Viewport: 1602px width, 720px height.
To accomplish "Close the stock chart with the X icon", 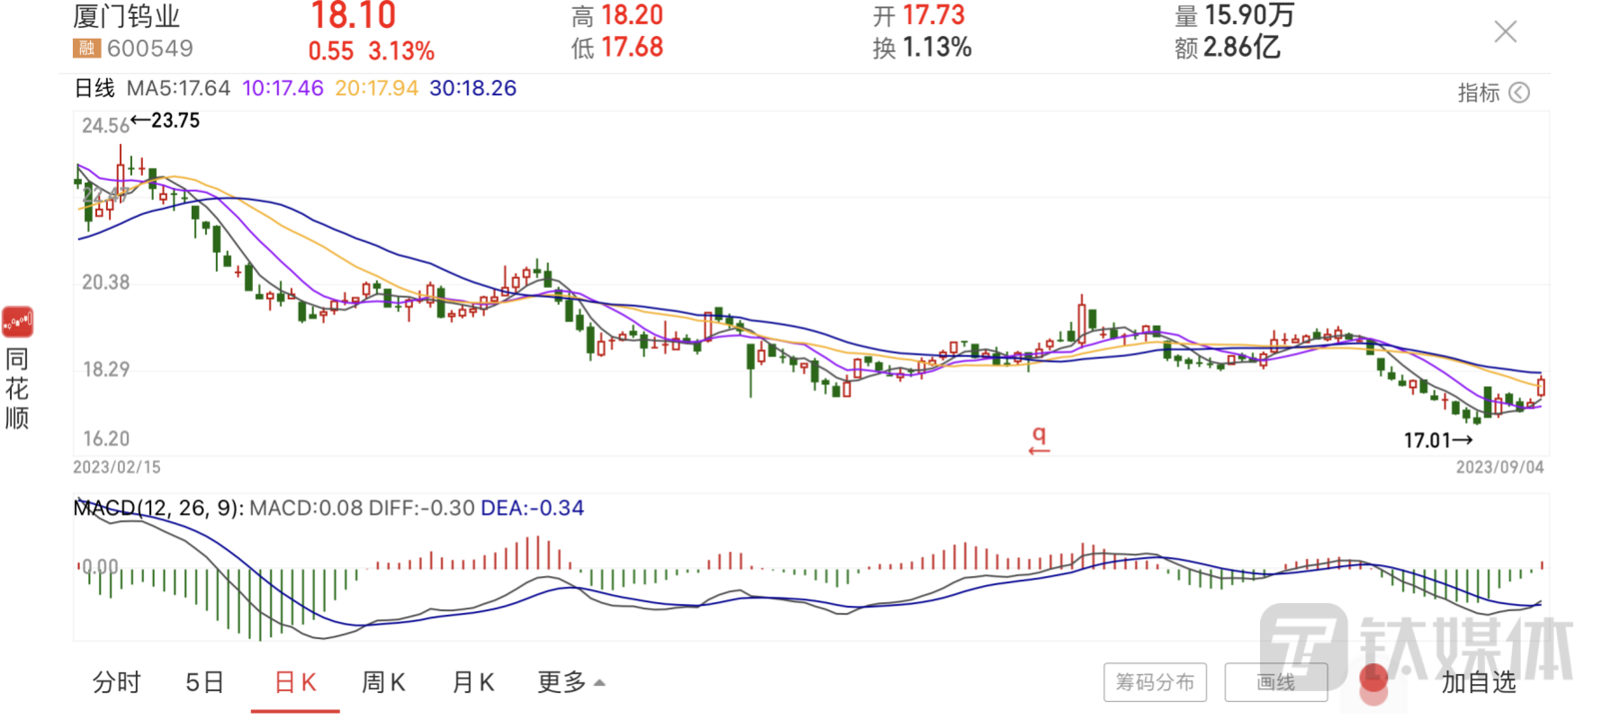I will pos(1505,32).
